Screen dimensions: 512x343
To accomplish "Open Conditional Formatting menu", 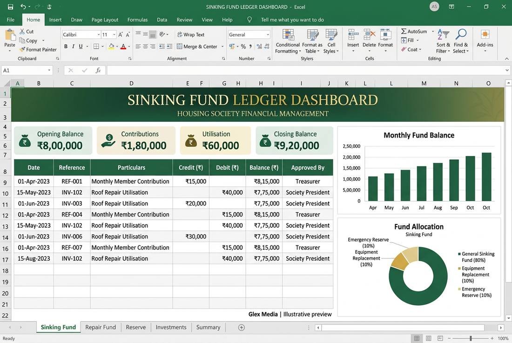I will click(288, 41).
